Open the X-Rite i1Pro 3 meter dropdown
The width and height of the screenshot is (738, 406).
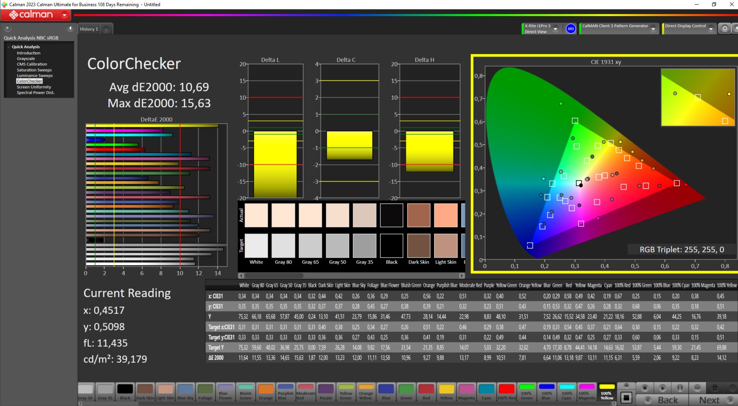555,29
